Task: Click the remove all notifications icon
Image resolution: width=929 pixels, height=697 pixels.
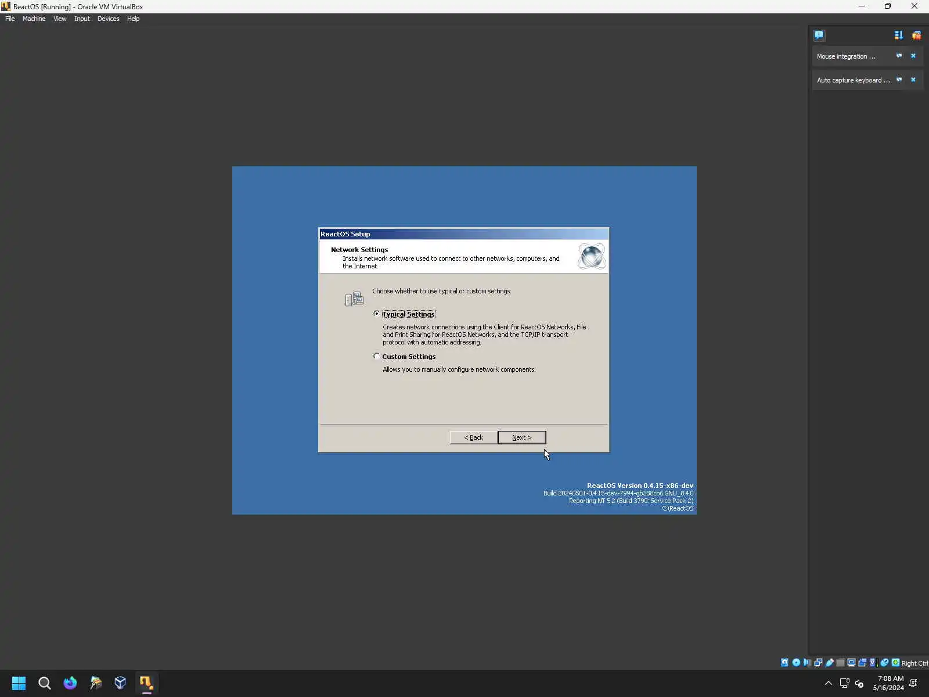Action: (x=916, y=35)
